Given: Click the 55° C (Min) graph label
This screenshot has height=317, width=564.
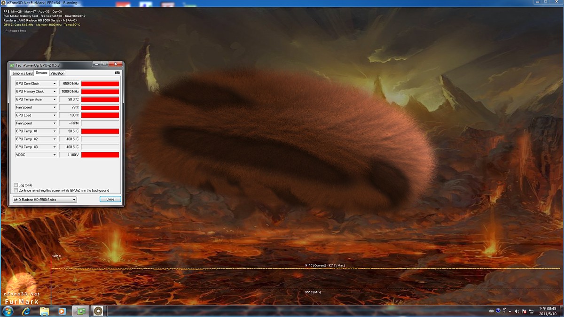Looking at the screenshot, I should pyautogui.click(x=313, y=292).
